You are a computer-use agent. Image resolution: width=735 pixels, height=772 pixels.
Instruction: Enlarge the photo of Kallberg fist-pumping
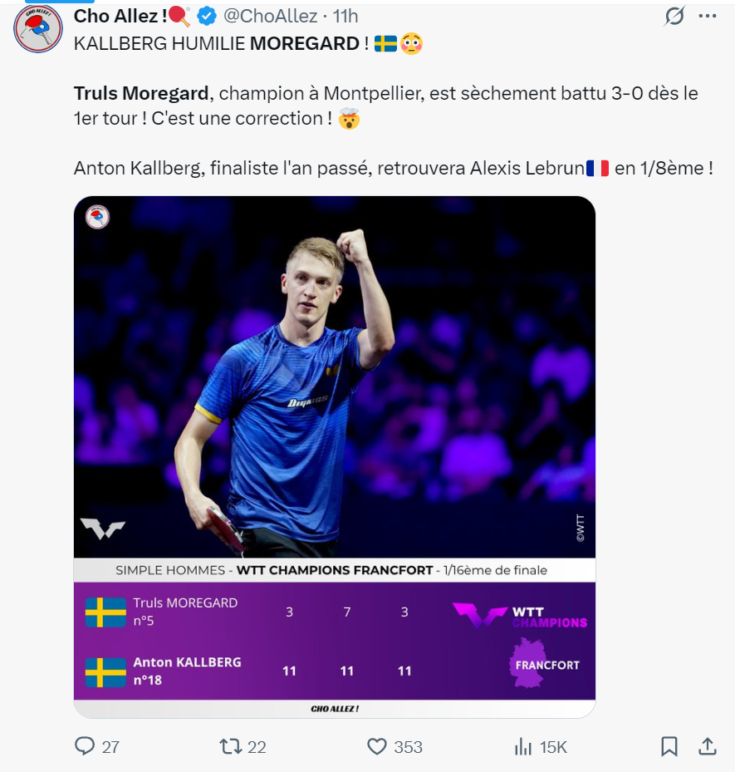tap(335, 376)
